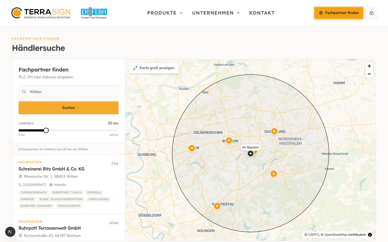Click the Ihr Standort location marker

click(251, 154)
